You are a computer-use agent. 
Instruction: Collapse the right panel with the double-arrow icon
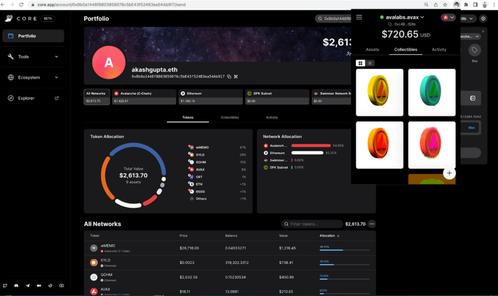483,31
